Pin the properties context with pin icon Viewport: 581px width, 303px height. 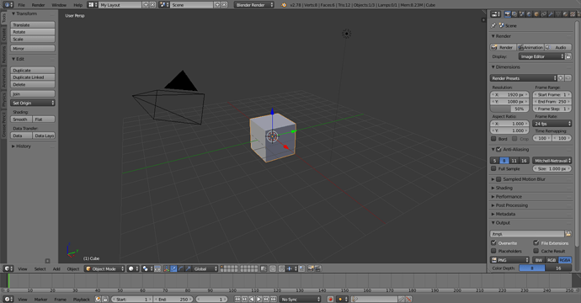pyautogui.click(x=493, y=25)
